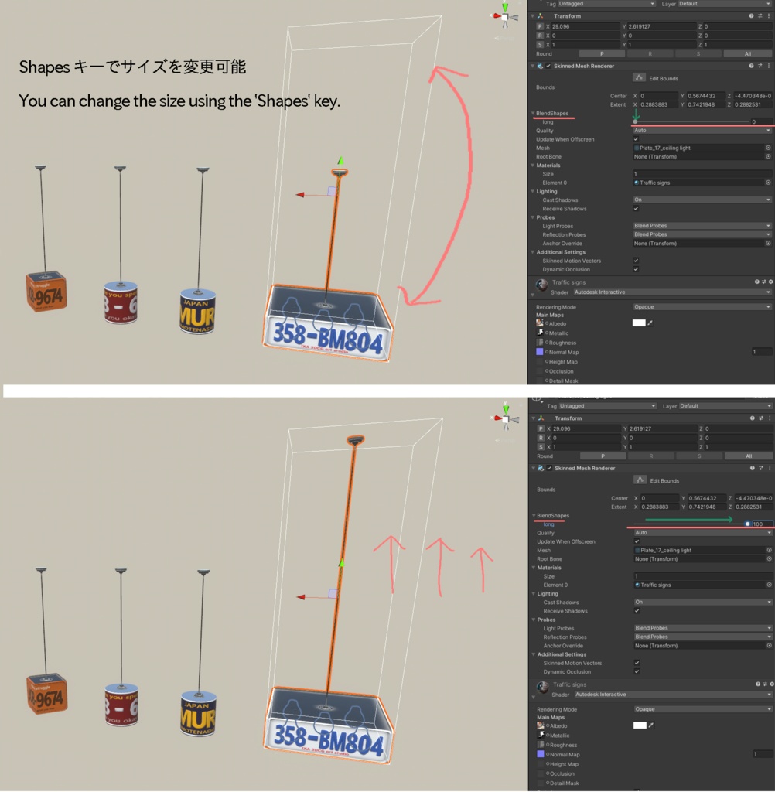Open the Cast Shadows dropdown in the upper inspector
The width and height of the screenshot is (775, 792).
point(702,200)
